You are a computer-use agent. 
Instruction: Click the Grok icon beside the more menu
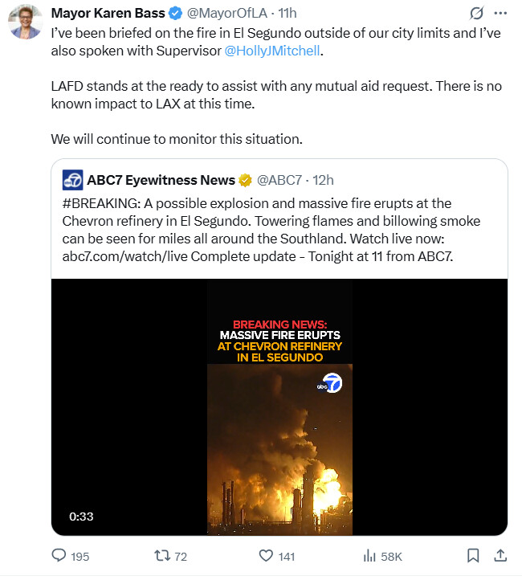point(476,13)
